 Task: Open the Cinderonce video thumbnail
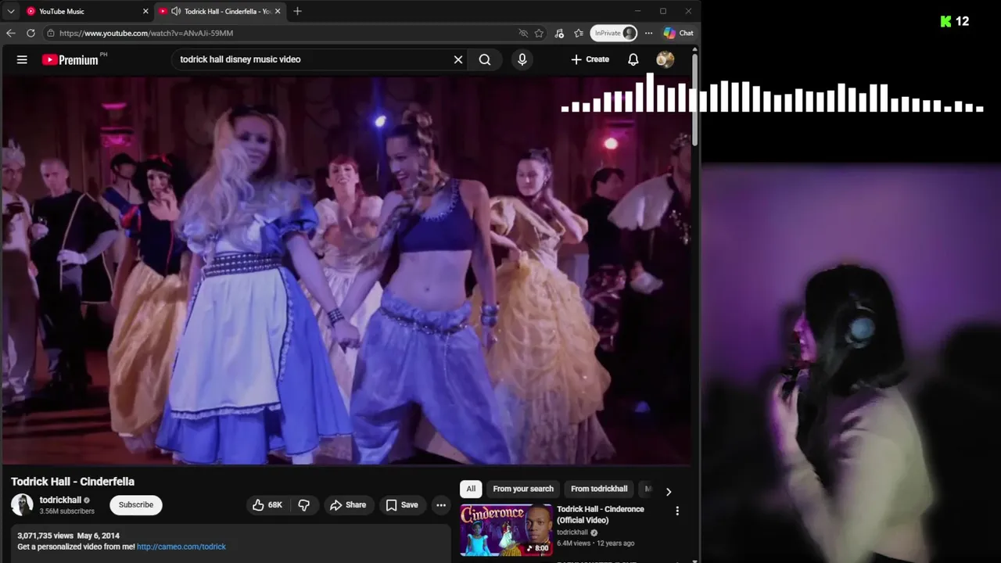click(506, 529)
